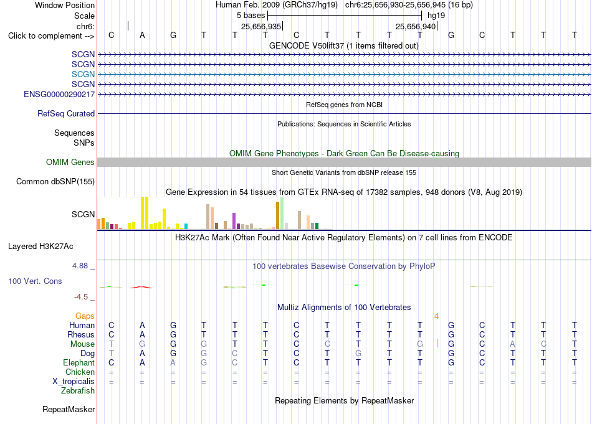The image size is (592, 424).
Task: Click coordinate label 25,656,940
Action: click(x=416, y=26)
